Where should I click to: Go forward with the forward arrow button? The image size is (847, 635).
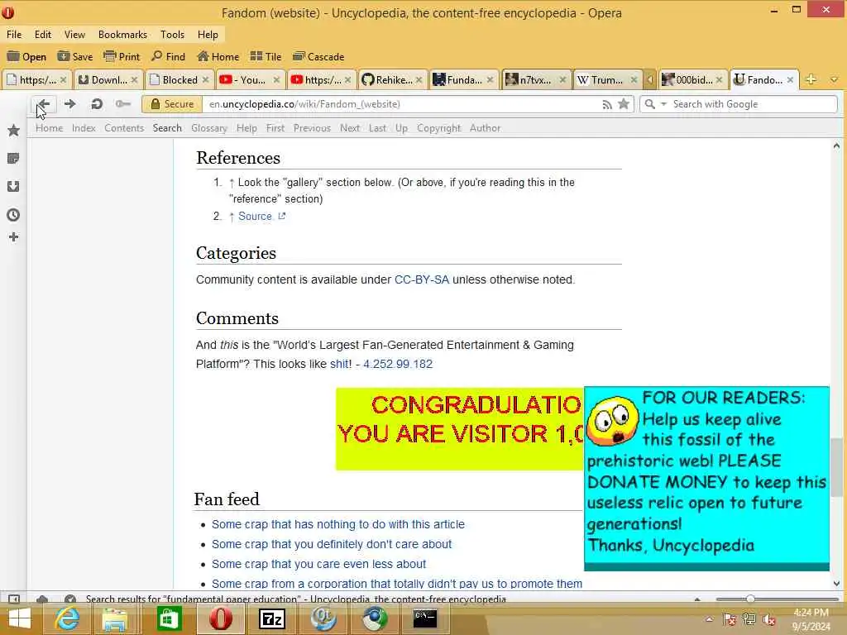point(69,103)
